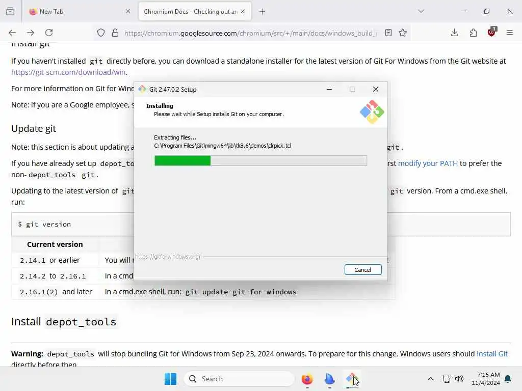Click the URL address field
The image size is (522, 391).
[251, 33]
